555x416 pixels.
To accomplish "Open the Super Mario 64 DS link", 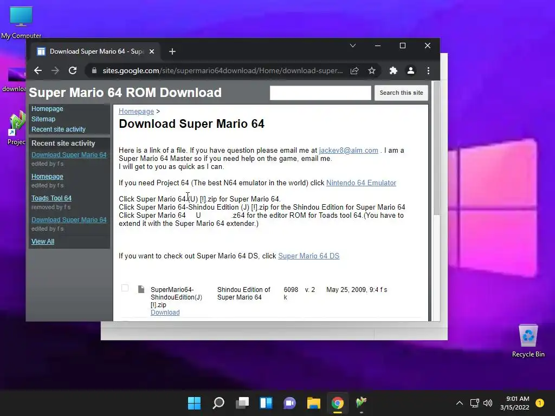I will click(308, 256).
